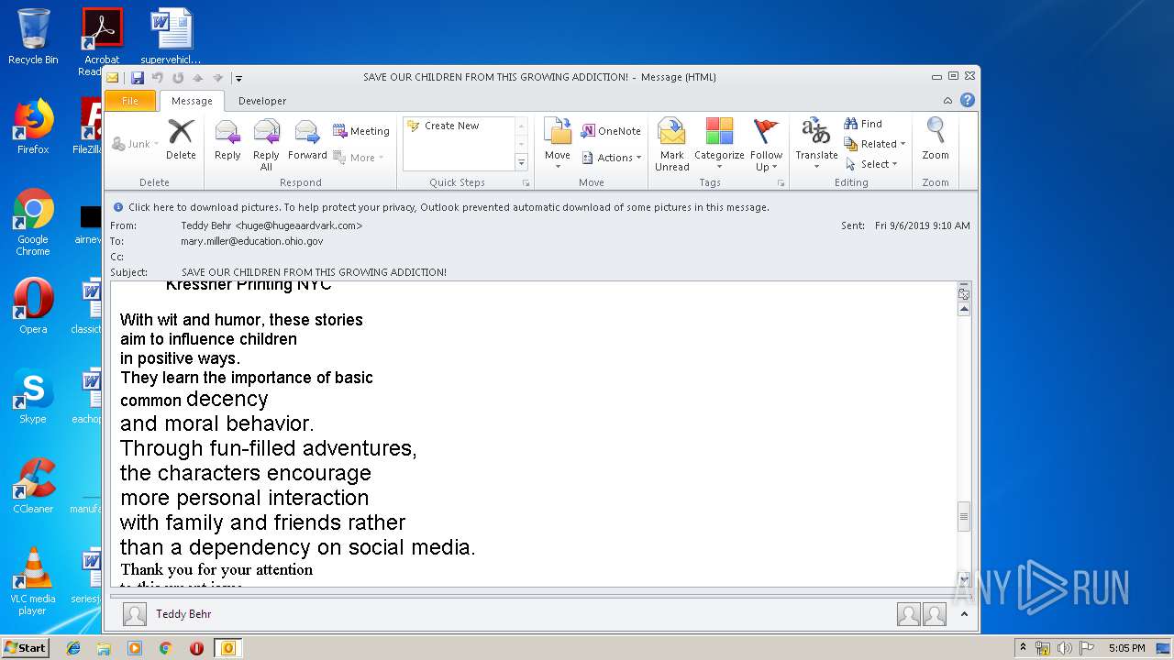Expand the Related menu
Screen dimensions: 1174x660
coord(875,144)
